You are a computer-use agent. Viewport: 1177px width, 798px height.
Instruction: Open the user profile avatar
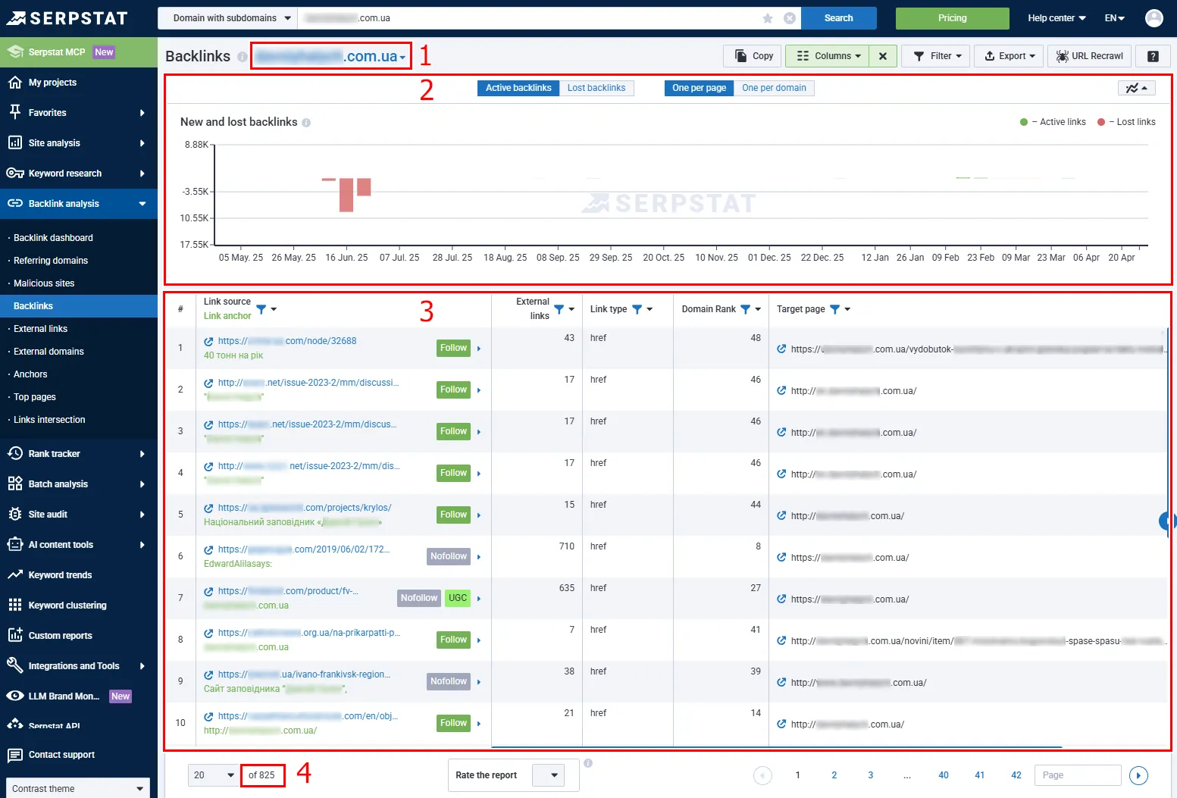tap(1154, 18)
